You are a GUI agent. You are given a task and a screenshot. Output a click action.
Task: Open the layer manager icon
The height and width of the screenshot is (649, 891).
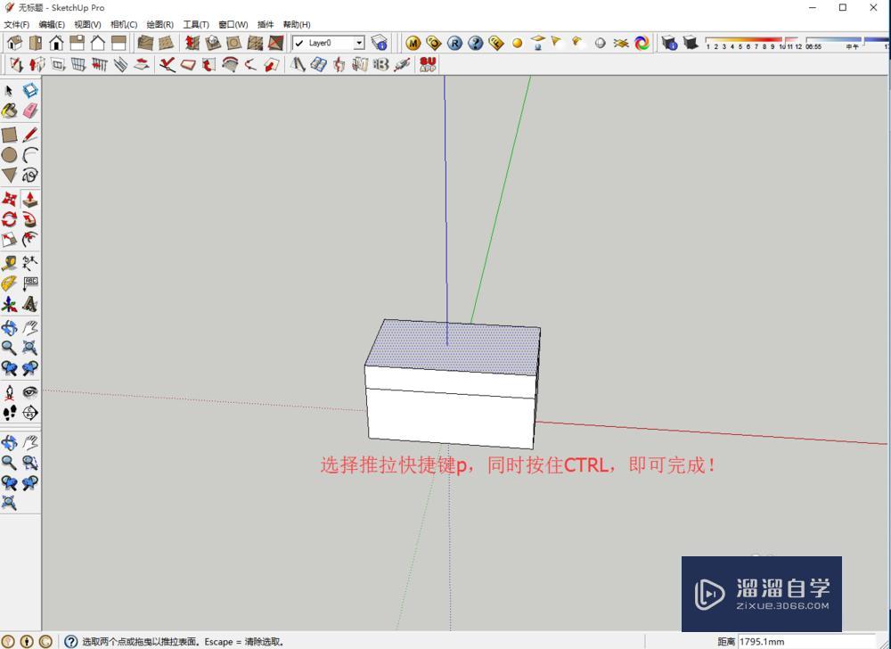[379, 43]
